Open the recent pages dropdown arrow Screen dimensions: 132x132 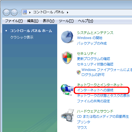coord(20,12)
